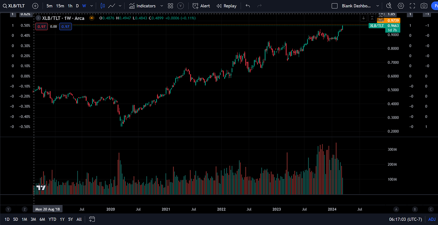Click the orange market status icon

[x=92, y=18]
